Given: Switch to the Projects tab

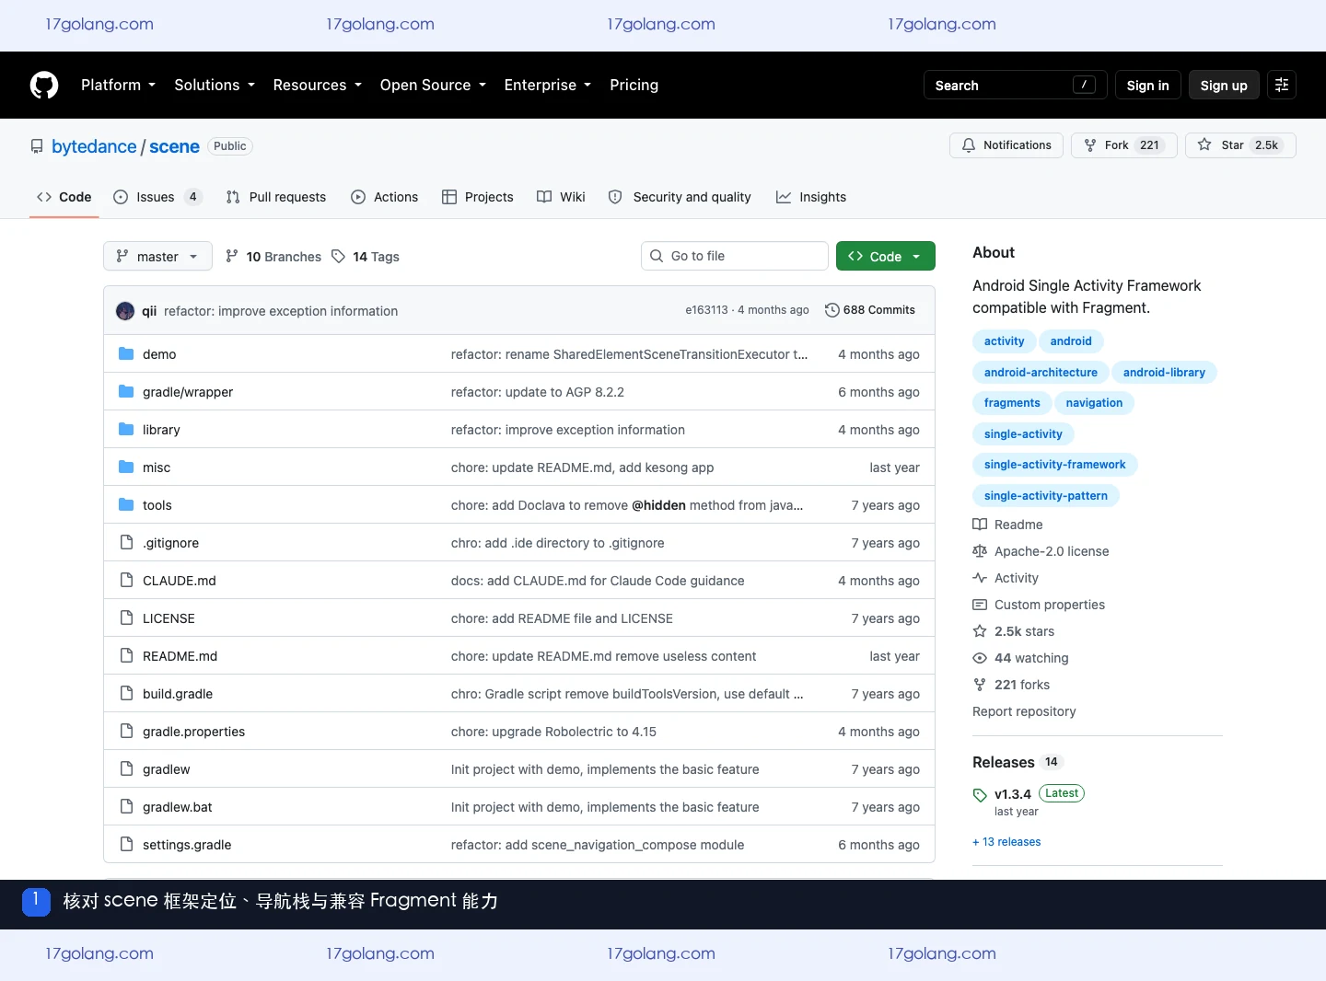Looking at the screenshot, I should click(478, 197).
